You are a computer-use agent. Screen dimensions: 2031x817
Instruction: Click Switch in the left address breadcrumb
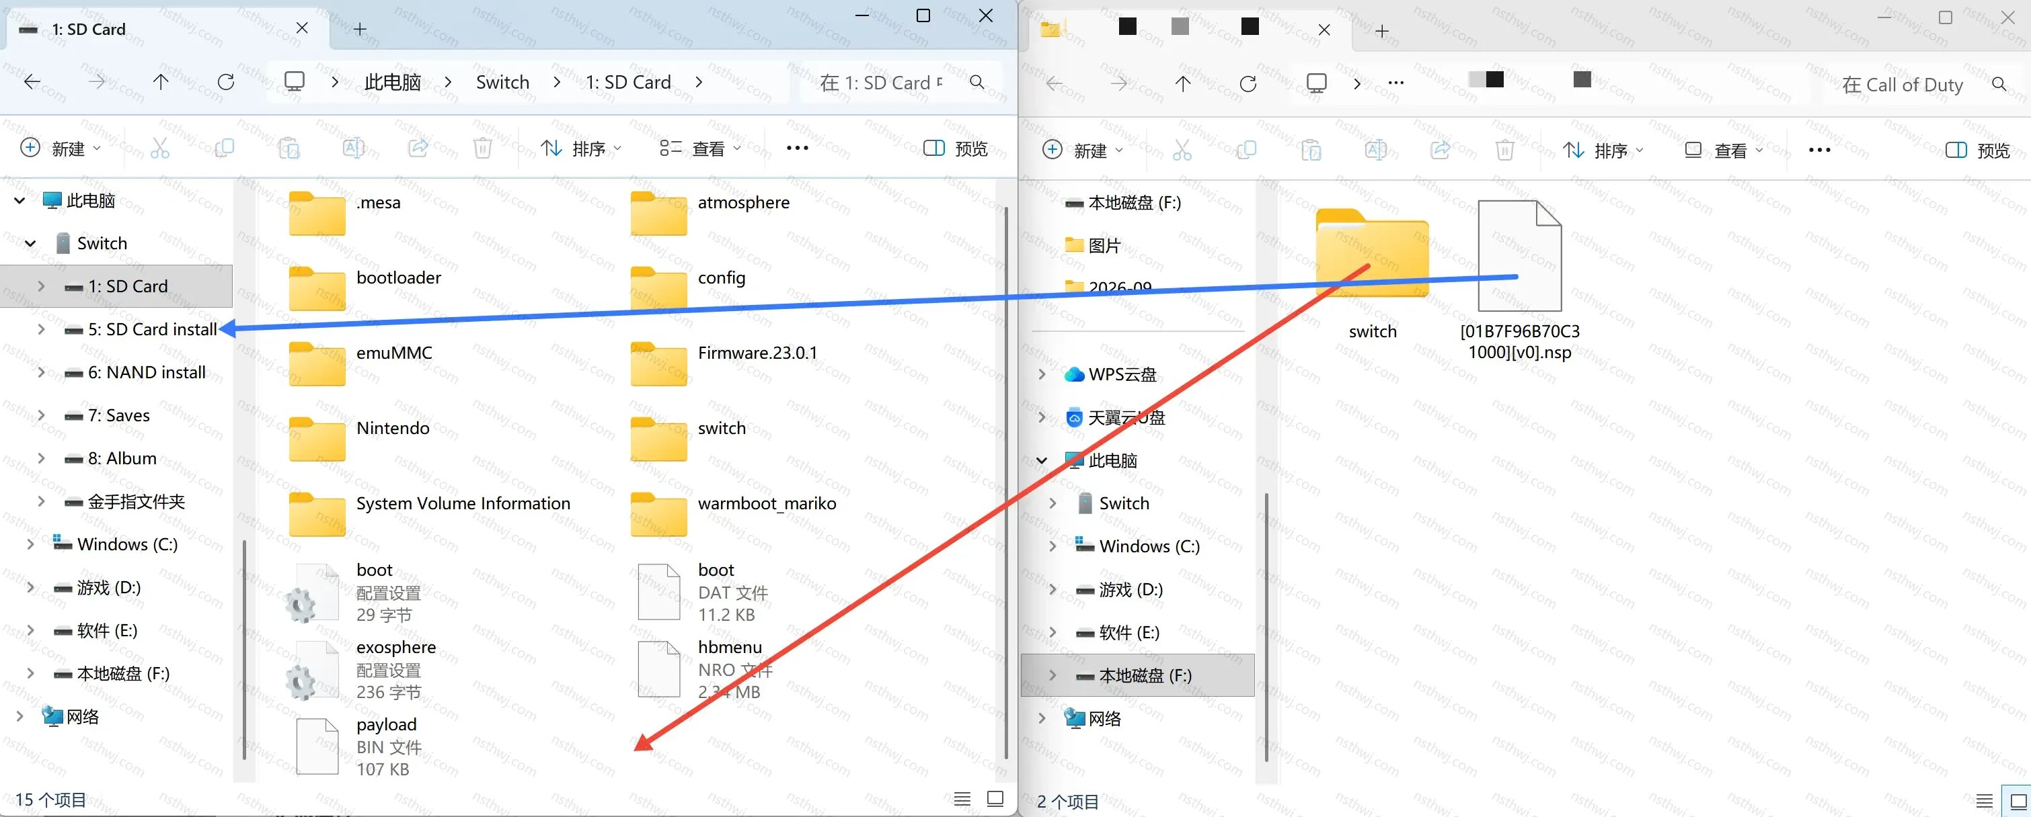point(502,82)
